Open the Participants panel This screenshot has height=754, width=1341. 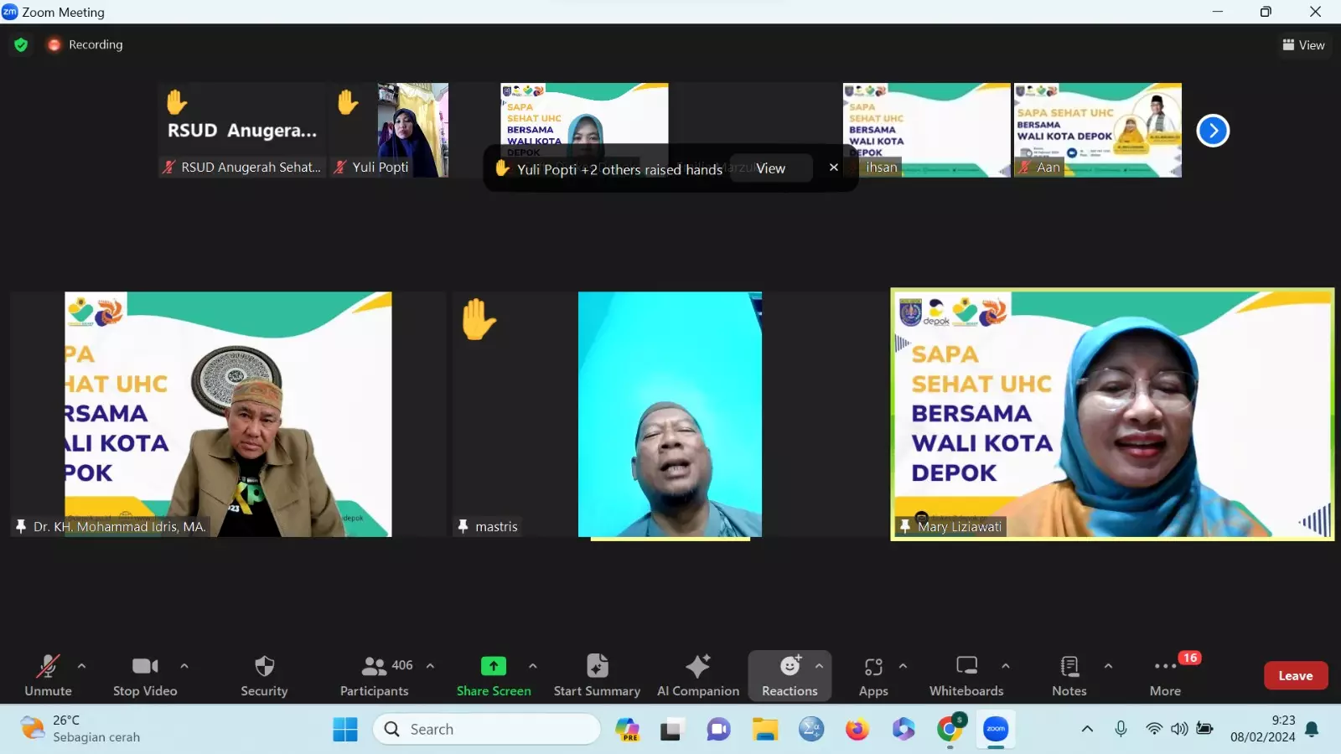tap(375, 675)
